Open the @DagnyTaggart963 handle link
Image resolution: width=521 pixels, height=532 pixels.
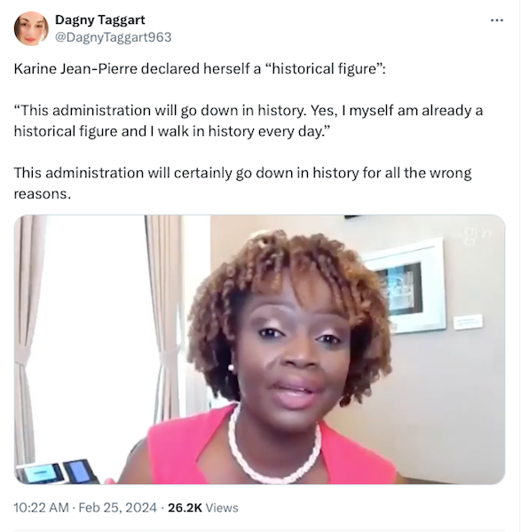[113, 37]
